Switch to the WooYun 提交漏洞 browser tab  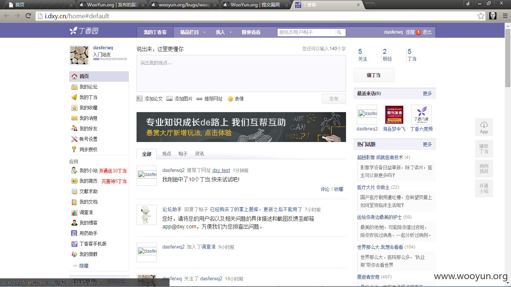(x=255, y=5)
